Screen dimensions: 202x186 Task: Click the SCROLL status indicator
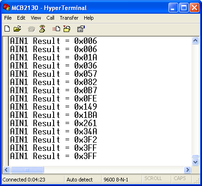[153, 178]
